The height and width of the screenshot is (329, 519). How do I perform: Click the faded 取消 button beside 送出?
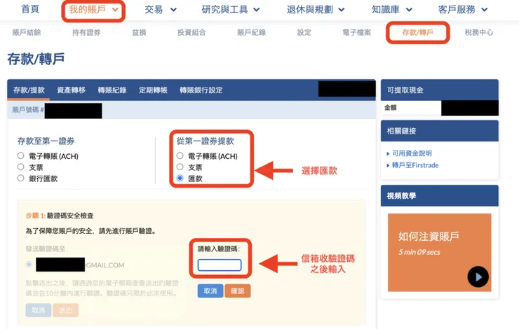39,310
